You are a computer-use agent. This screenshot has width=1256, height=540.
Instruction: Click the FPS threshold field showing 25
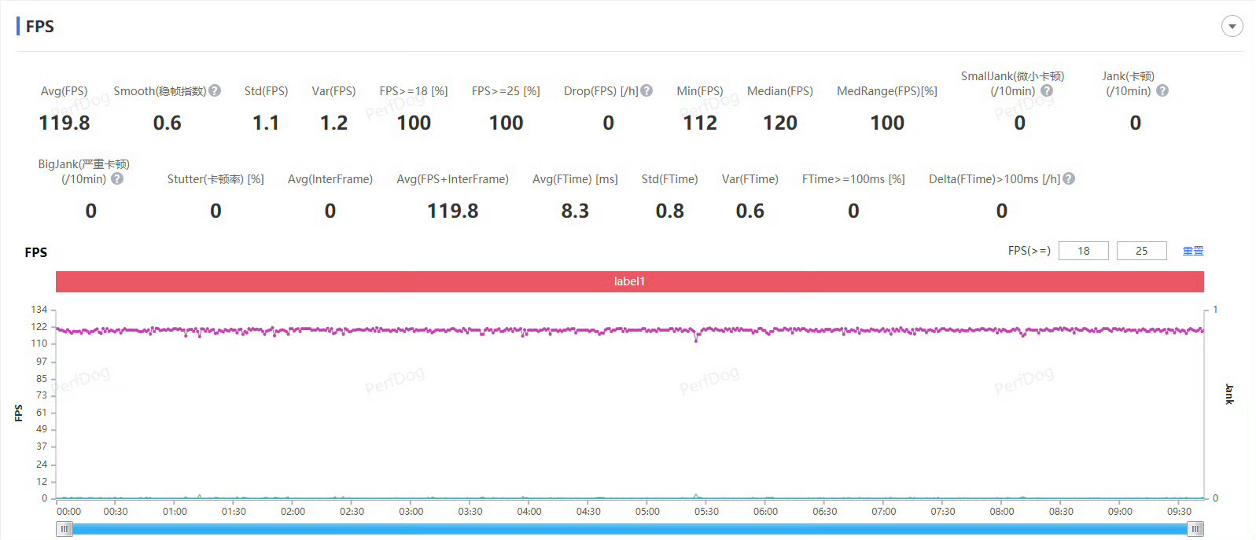pyautogui.click(x=1141, y=251)
